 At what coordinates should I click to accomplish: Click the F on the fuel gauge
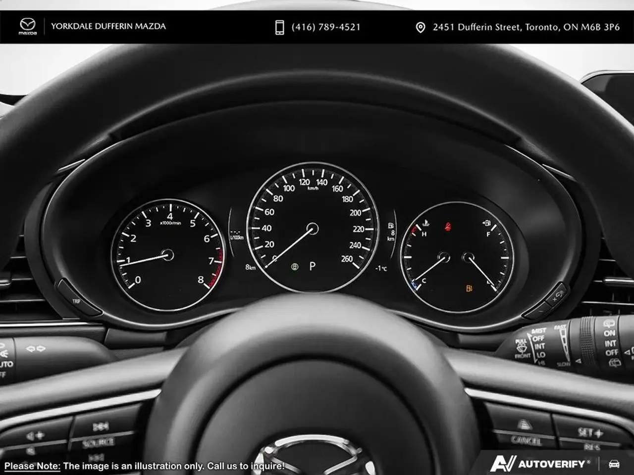coord(488,234)
